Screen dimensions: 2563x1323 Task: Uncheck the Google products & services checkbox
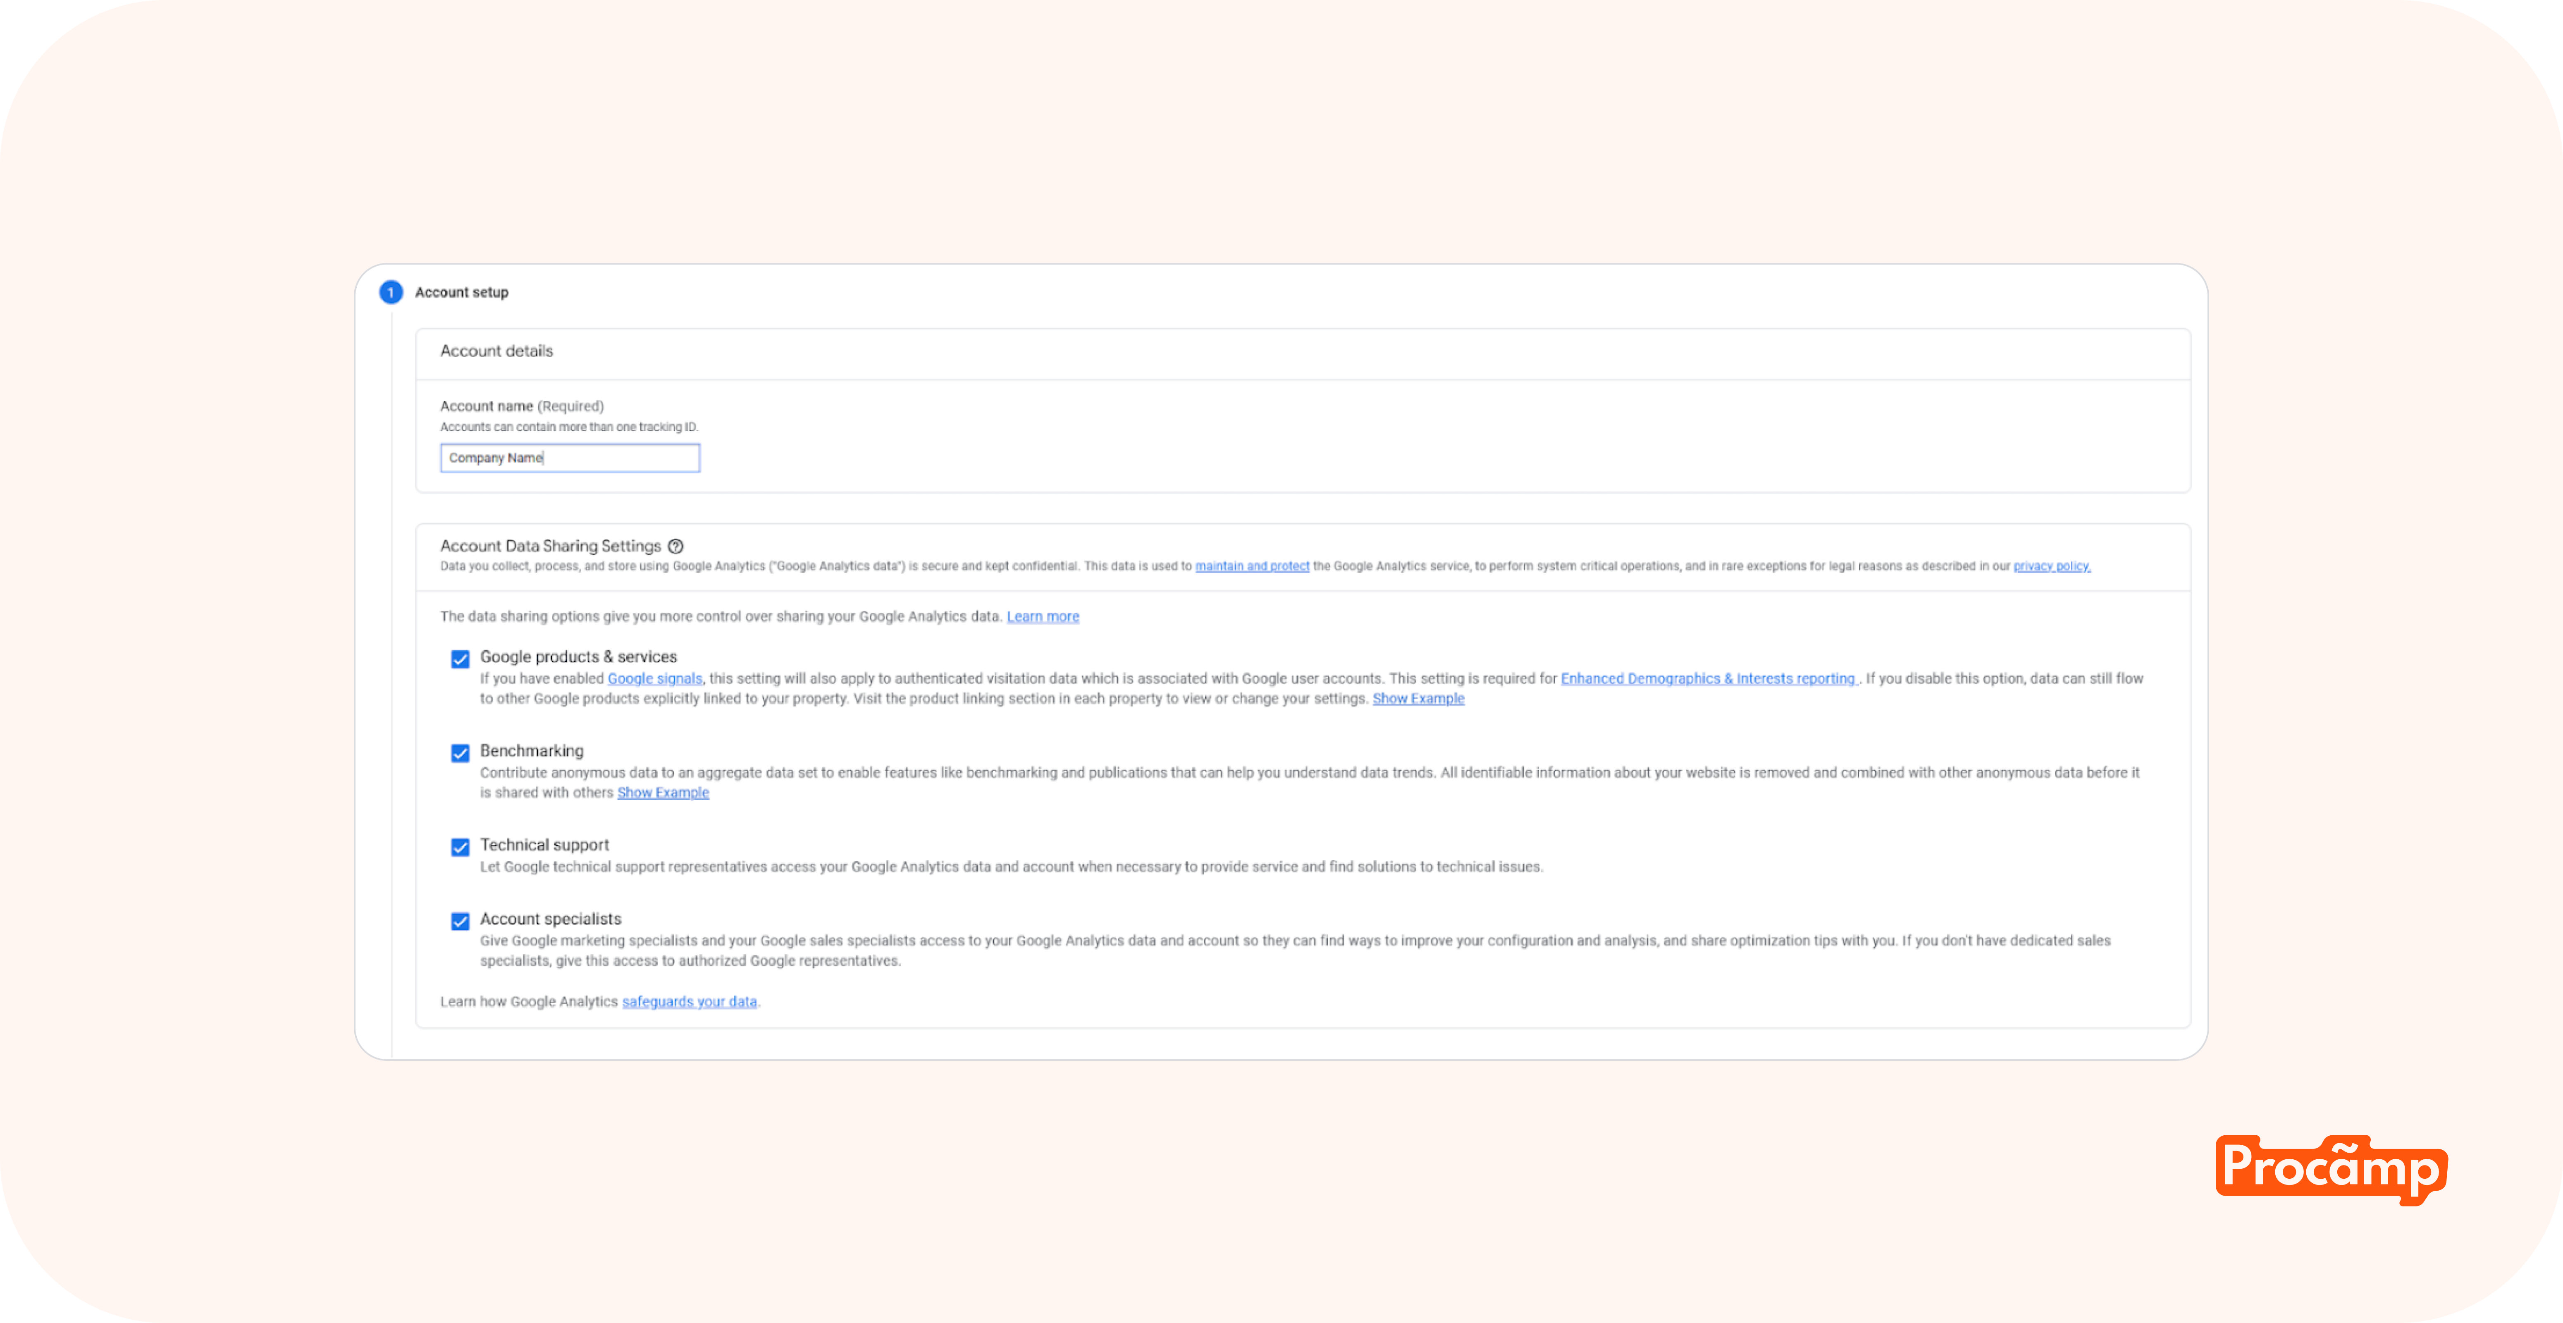(x=460, y=659)
